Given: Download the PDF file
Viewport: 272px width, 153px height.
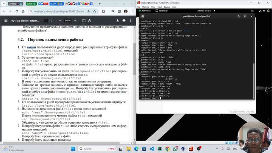Looking at the screenshot, I should tap(117, 21).
